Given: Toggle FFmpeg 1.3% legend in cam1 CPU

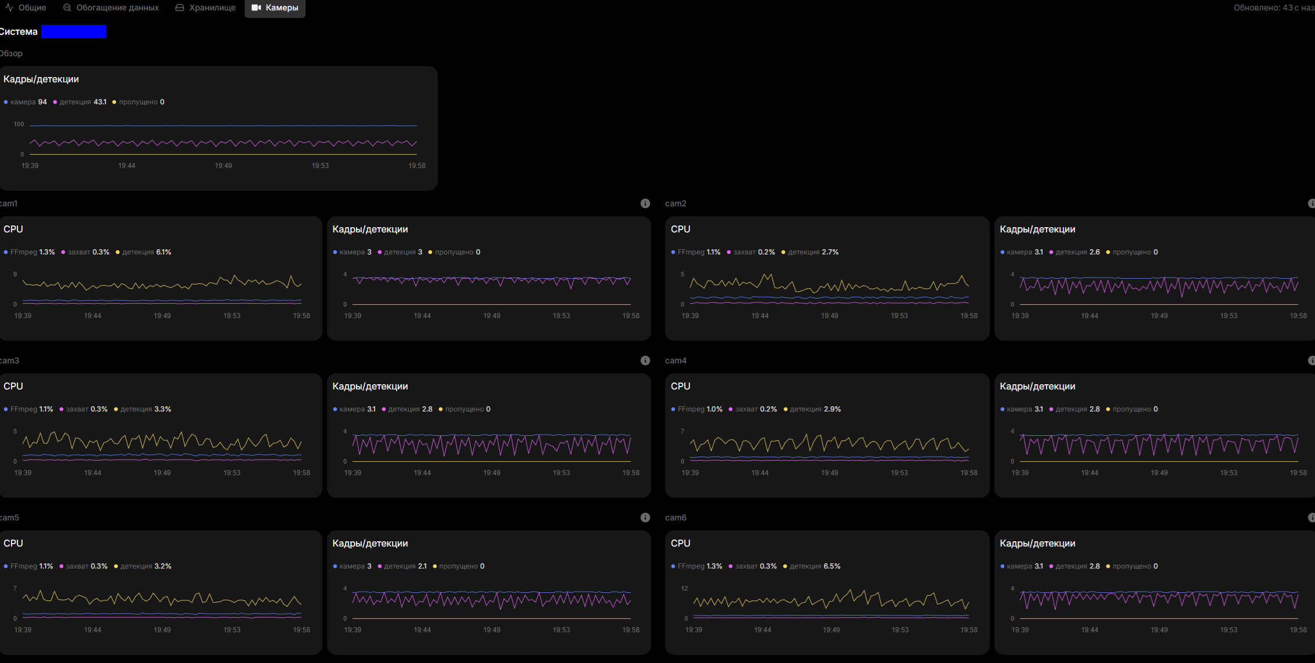Looking at the screenshot, I should point(30,252).
